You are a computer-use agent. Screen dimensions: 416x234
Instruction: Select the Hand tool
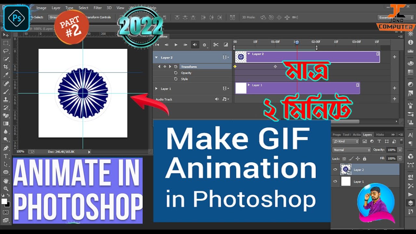(6, 181)
